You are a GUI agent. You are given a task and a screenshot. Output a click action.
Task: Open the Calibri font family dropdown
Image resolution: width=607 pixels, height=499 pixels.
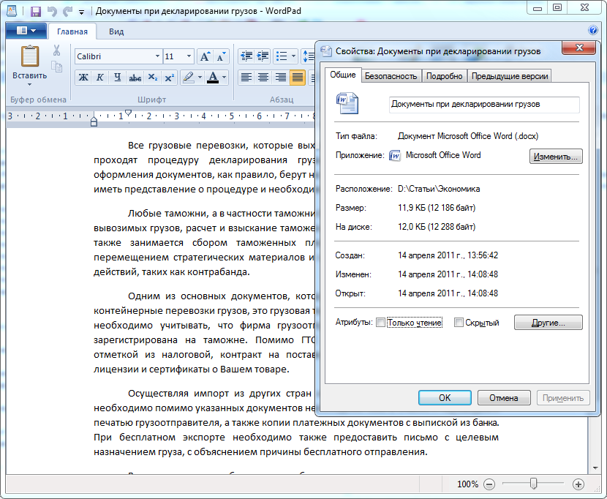tap(157, 56)
